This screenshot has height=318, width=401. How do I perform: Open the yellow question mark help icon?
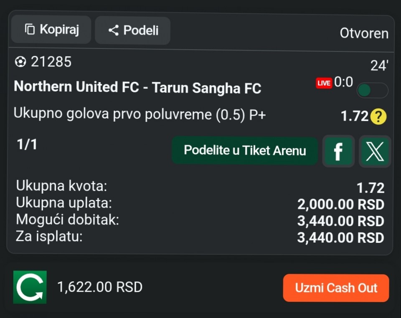click(x=378, y=116)
